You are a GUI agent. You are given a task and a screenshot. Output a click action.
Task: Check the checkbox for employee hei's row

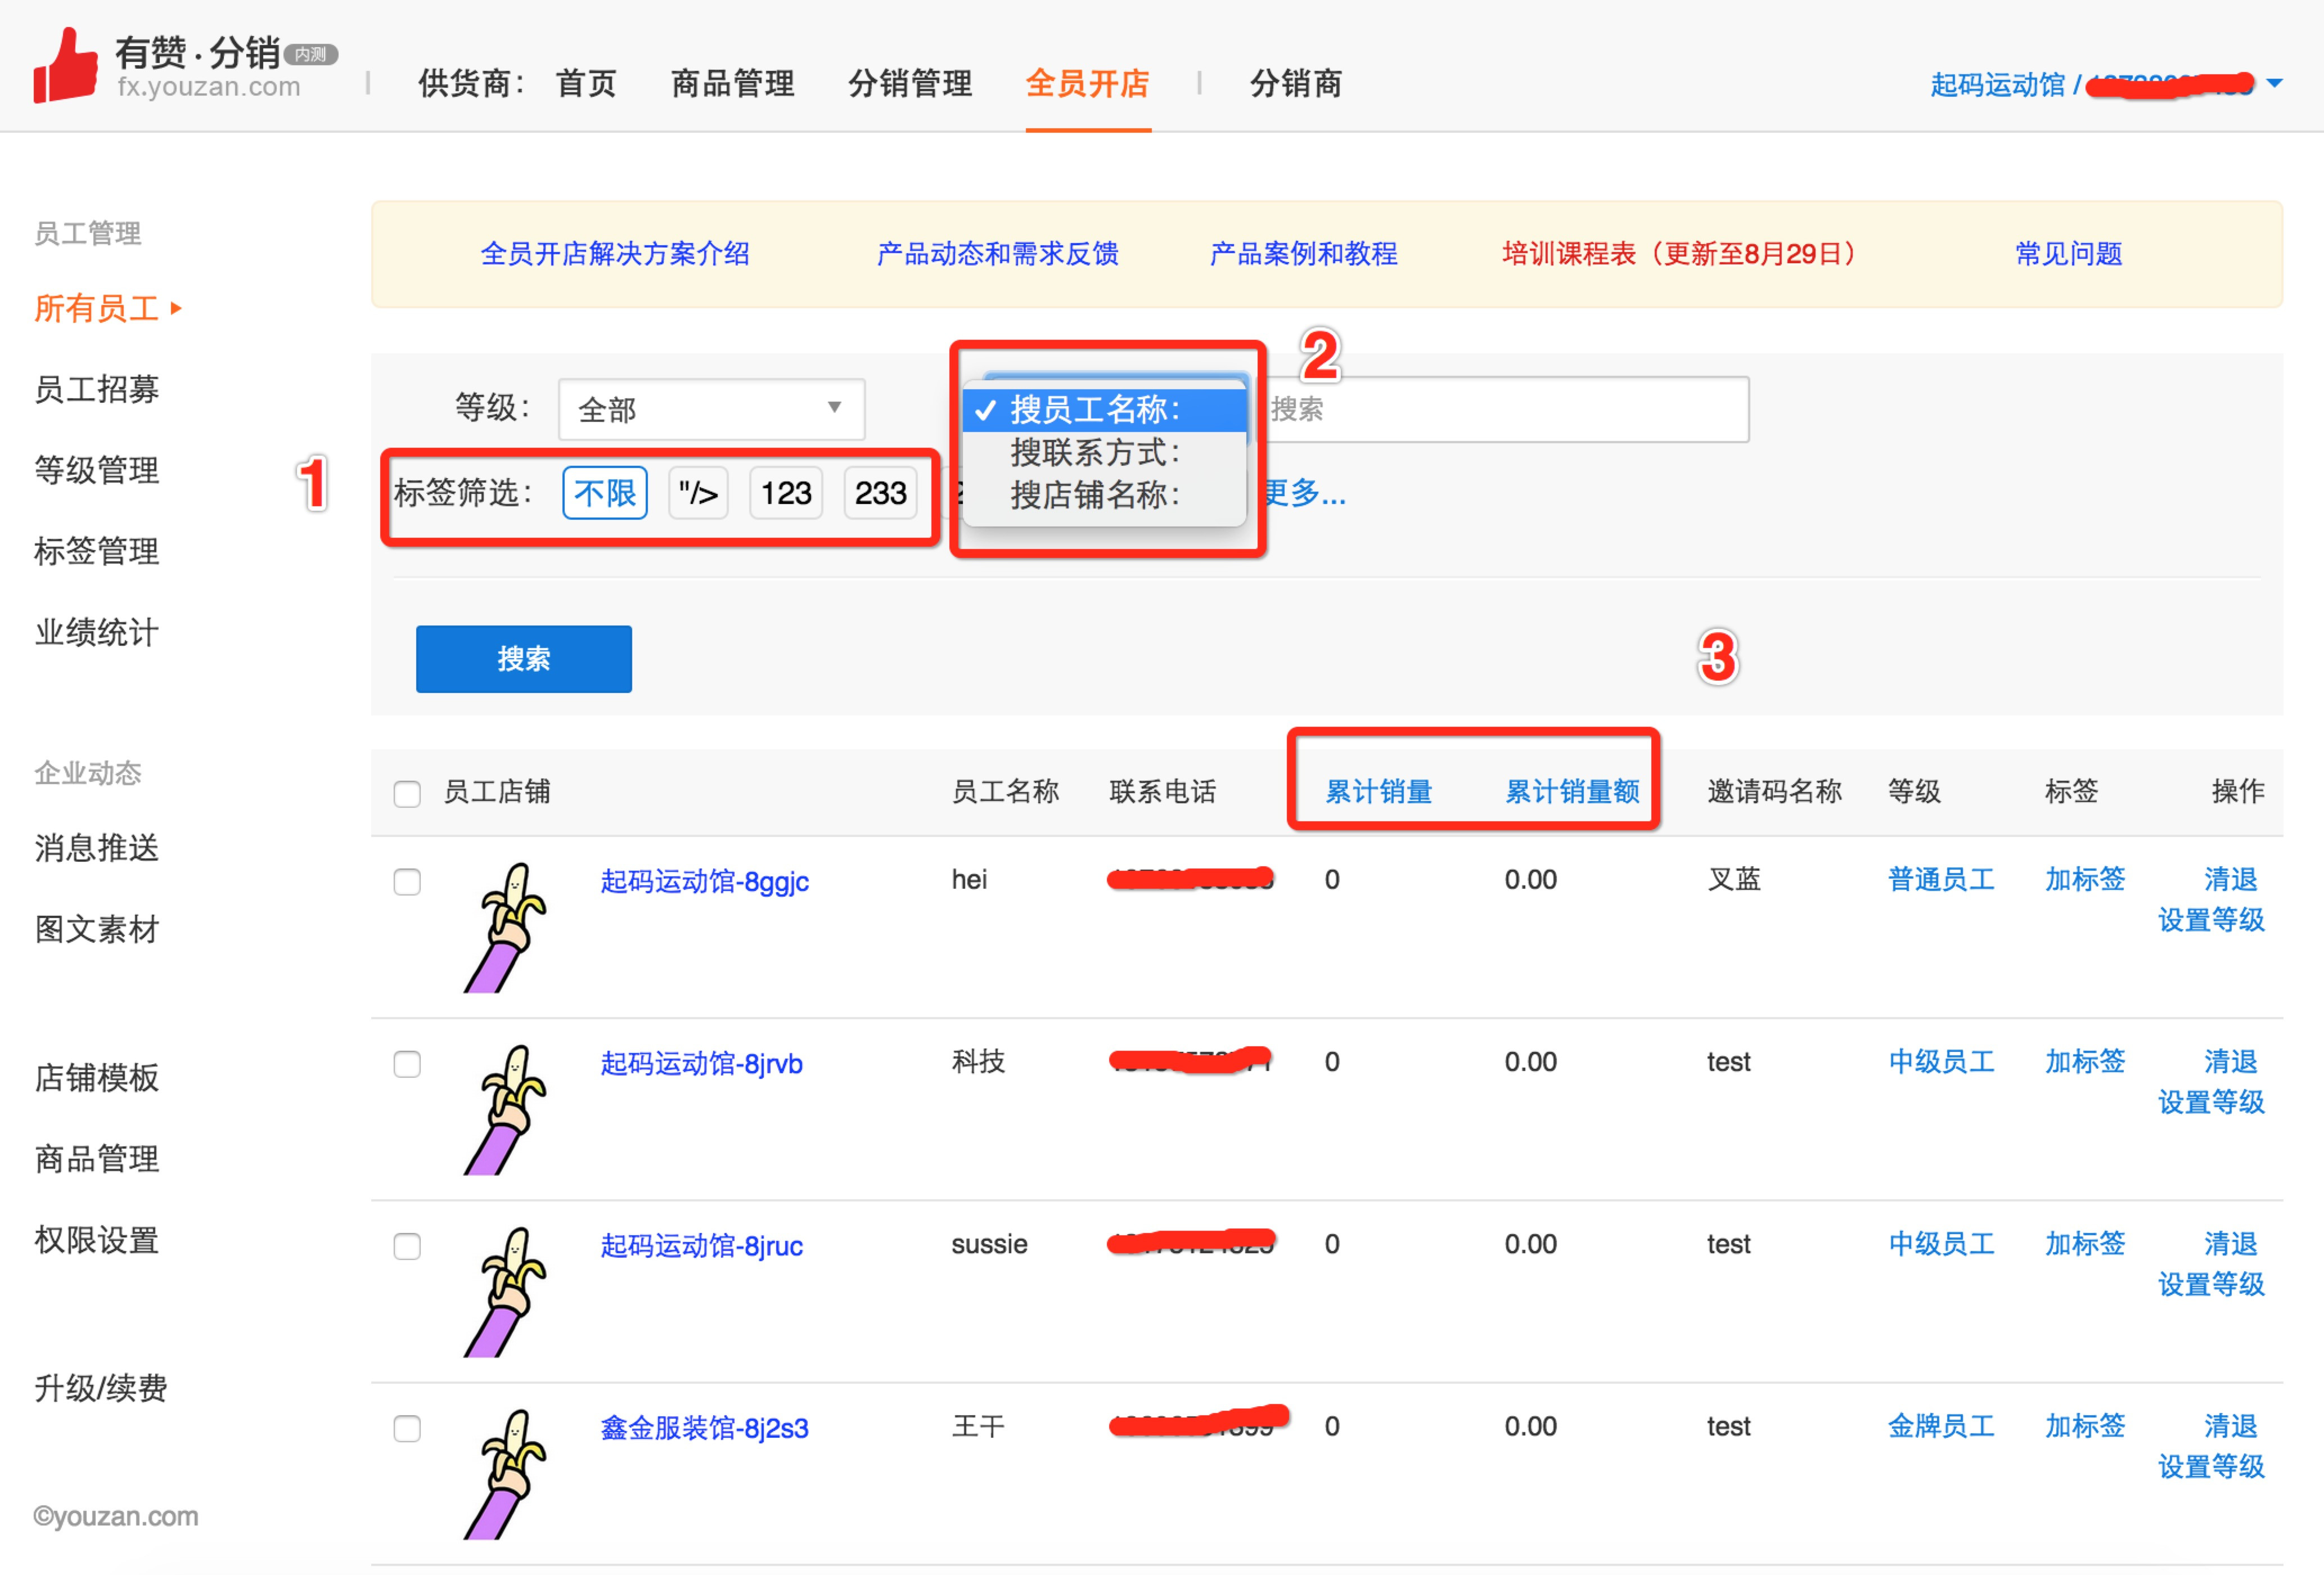point(407,882)
